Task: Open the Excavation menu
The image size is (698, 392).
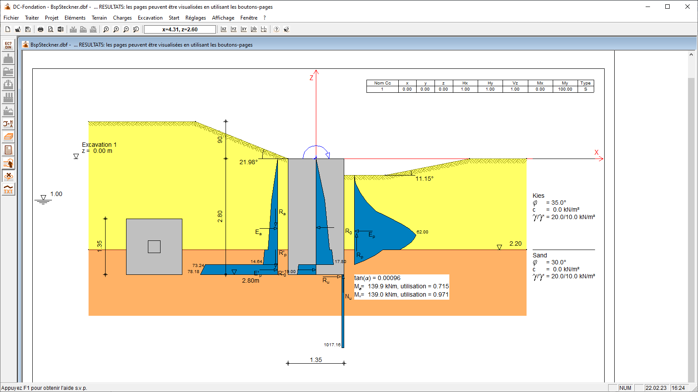Action: coord(150,18)
